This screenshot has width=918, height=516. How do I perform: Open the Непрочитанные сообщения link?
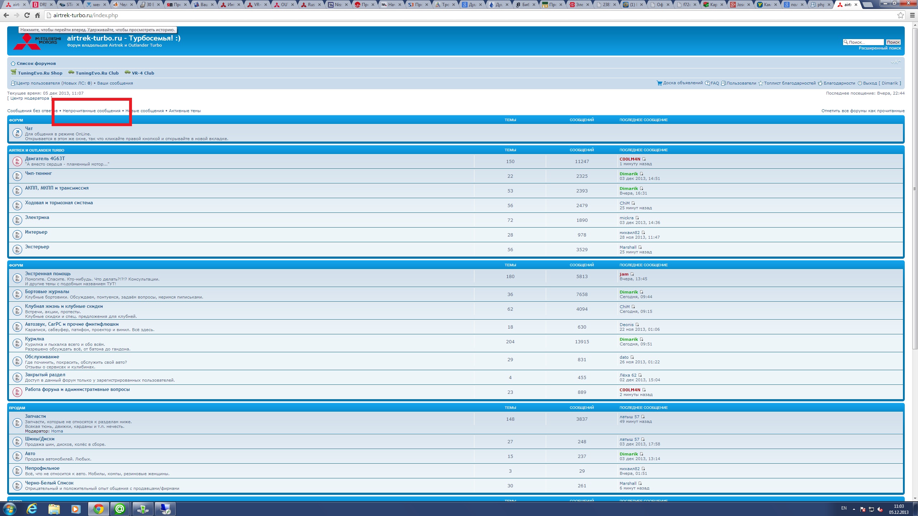pyautogui.click(x=91, y=111)
